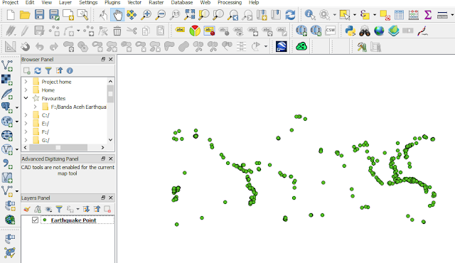
Task: Open the Statistical Summary sigma icon
Action: (428, 15)
